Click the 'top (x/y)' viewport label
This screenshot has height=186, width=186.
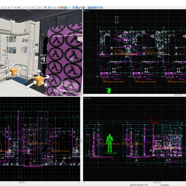point(86,11)
